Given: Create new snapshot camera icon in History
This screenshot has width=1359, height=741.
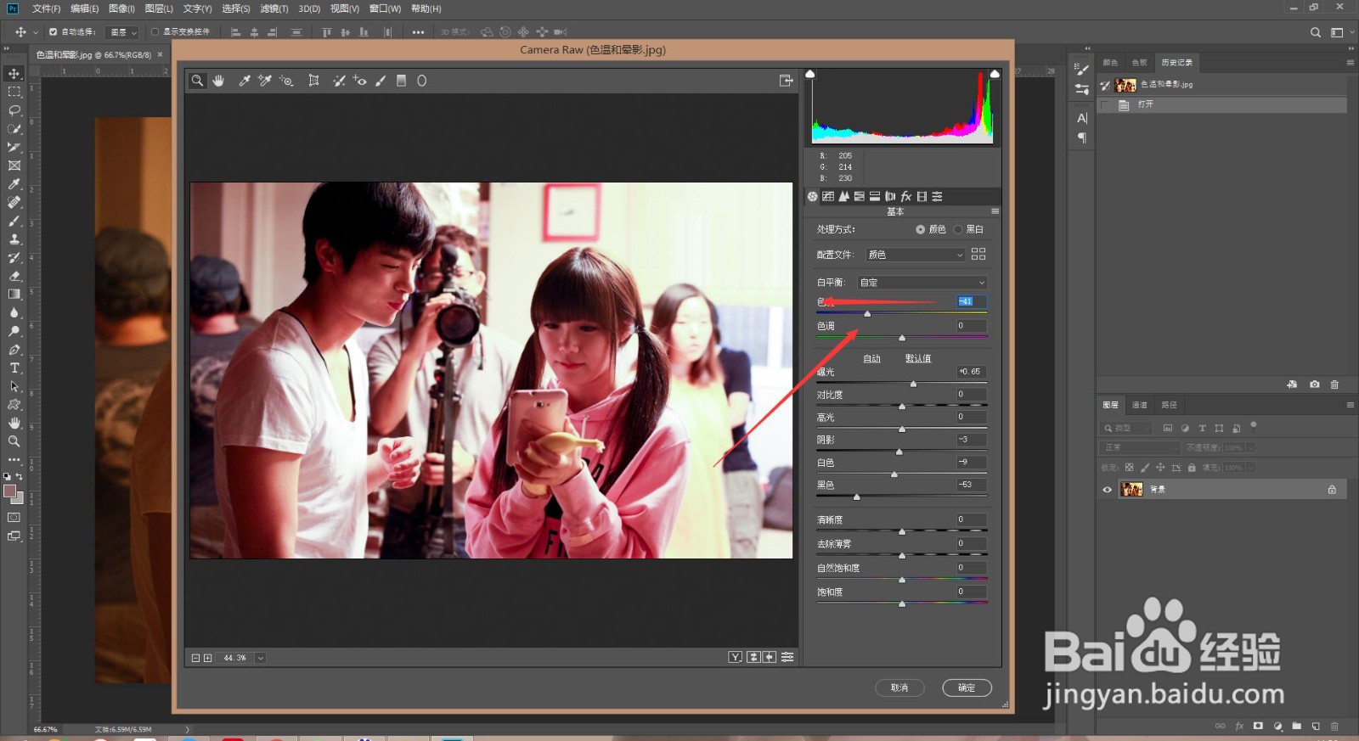Looking at the screenshot, I should (x=1315, y=385).
